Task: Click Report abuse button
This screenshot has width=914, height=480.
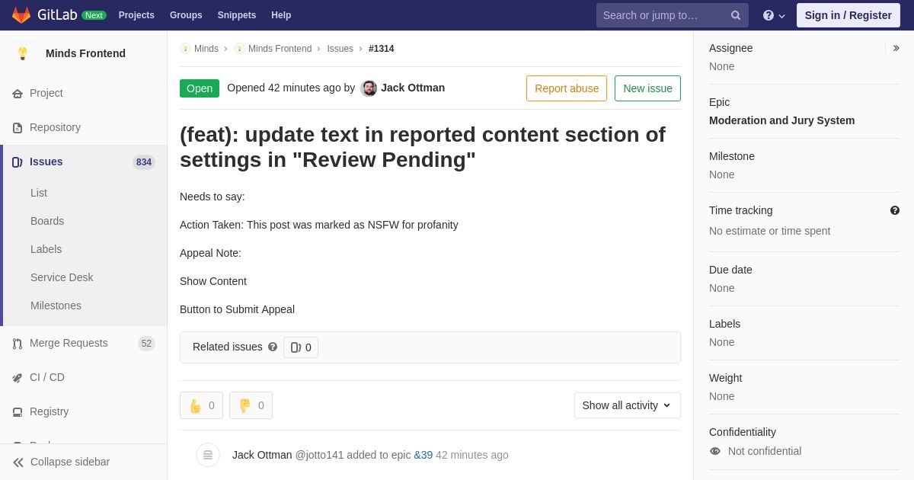Action: tap(567, 88)
